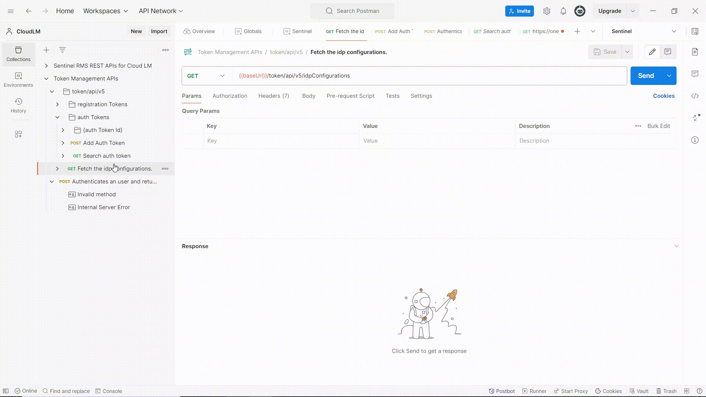The image size is (706, 397).
Task: Open the user avatar menu
Action: click(x=580, y=11)
